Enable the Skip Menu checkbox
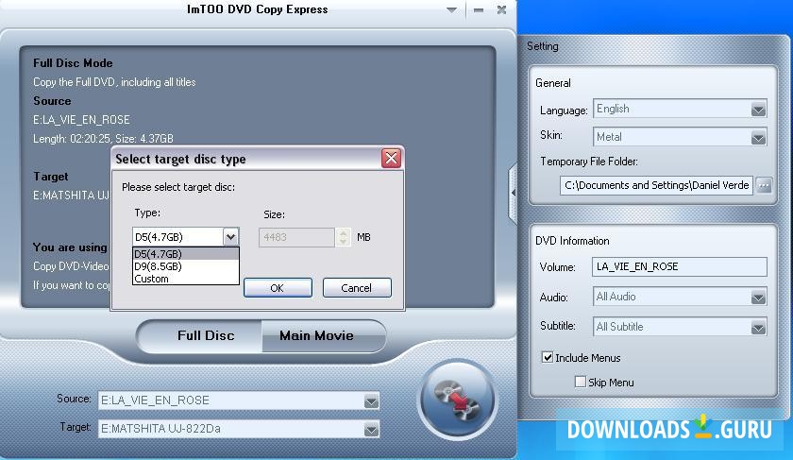The image size is (793, 460). coord(581,382)
